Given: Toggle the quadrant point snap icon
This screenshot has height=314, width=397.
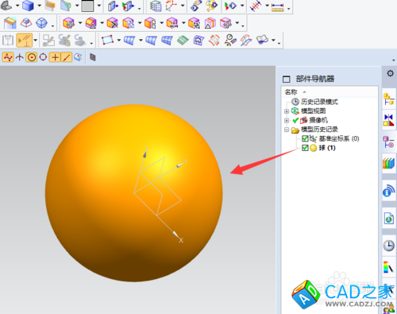Looking at the screenshot, I should 43,57.
